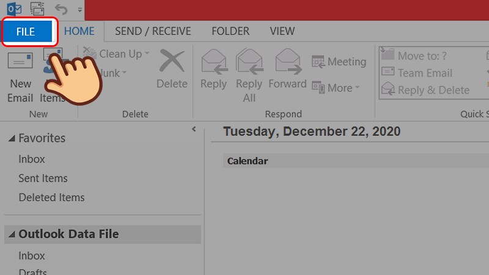Click the Delete X icon
489x275 pixels.
171,62
